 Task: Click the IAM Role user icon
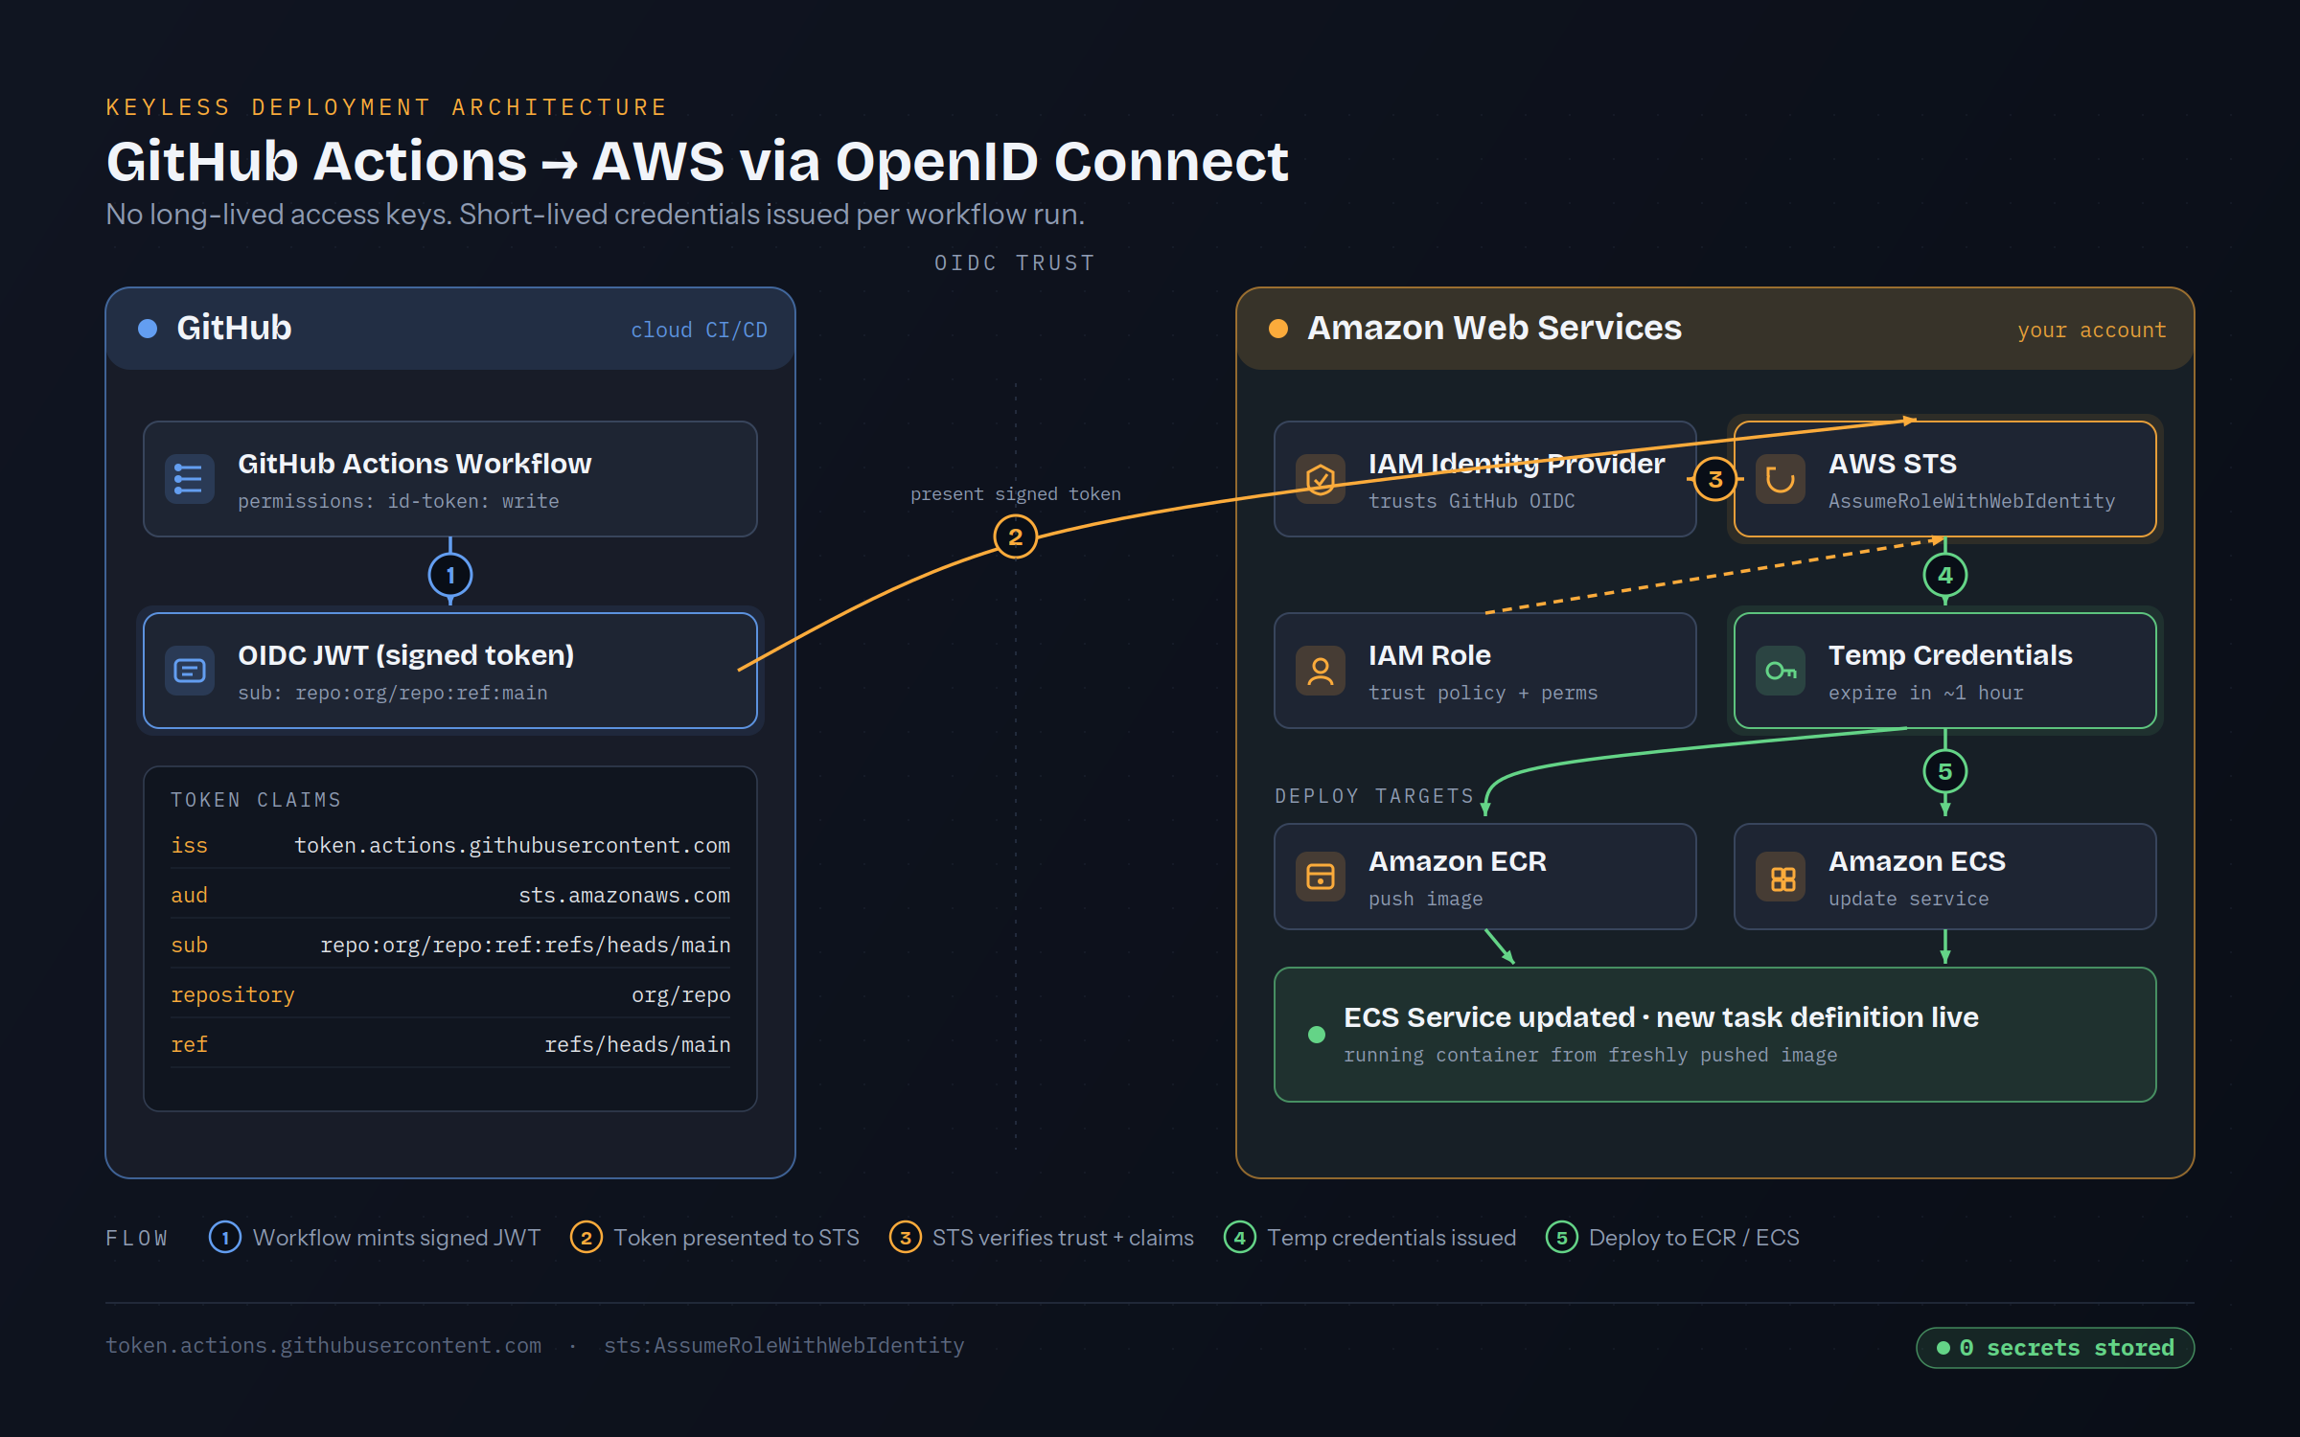pos(1320,671)
